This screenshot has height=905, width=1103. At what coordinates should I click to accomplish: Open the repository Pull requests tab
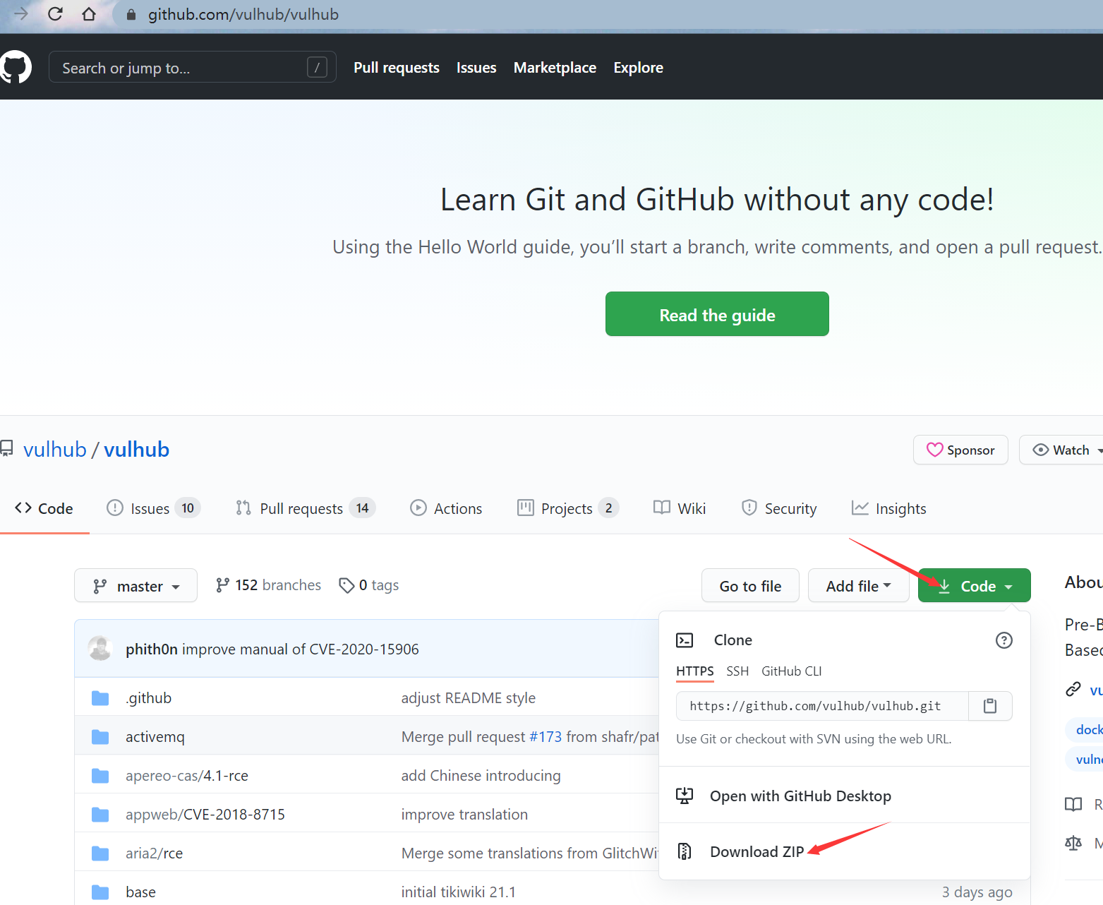306,508
